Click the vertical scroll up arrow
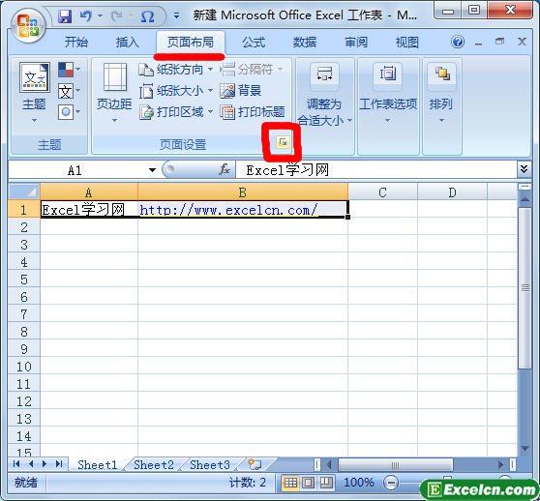540x501 pixels. click(x=525, y=199)
